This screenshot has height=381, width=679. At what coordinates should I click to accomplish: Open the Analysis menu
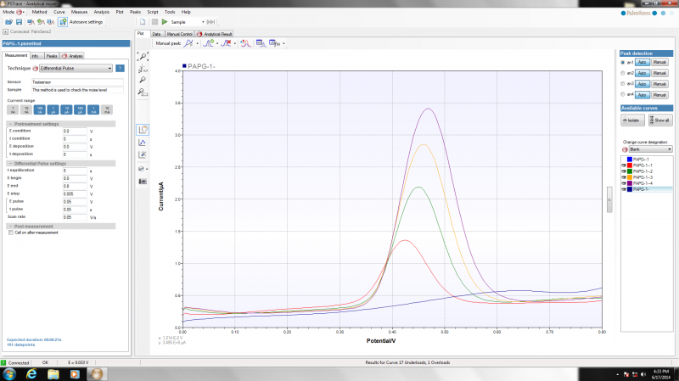click(x=101, y=12)
